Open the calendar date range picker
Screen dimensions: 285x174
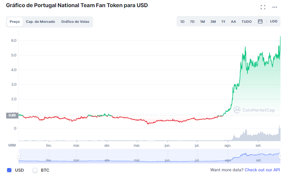pyautogui.click(x=260, y=21)
